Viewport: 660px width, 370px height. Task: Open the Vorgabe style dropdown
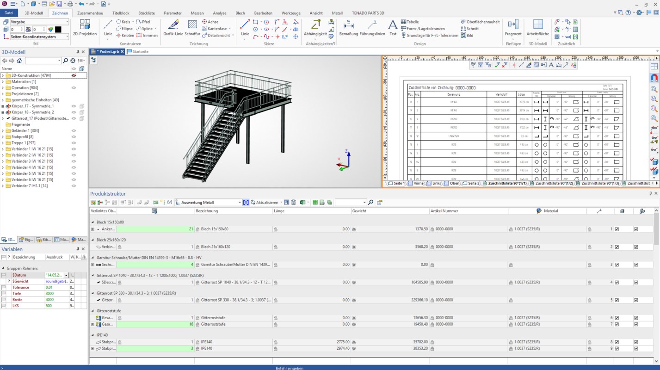coord(67,22)
